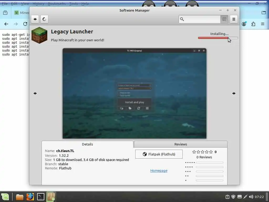Open the Terminal from taskbar

[x=41, y=197]
